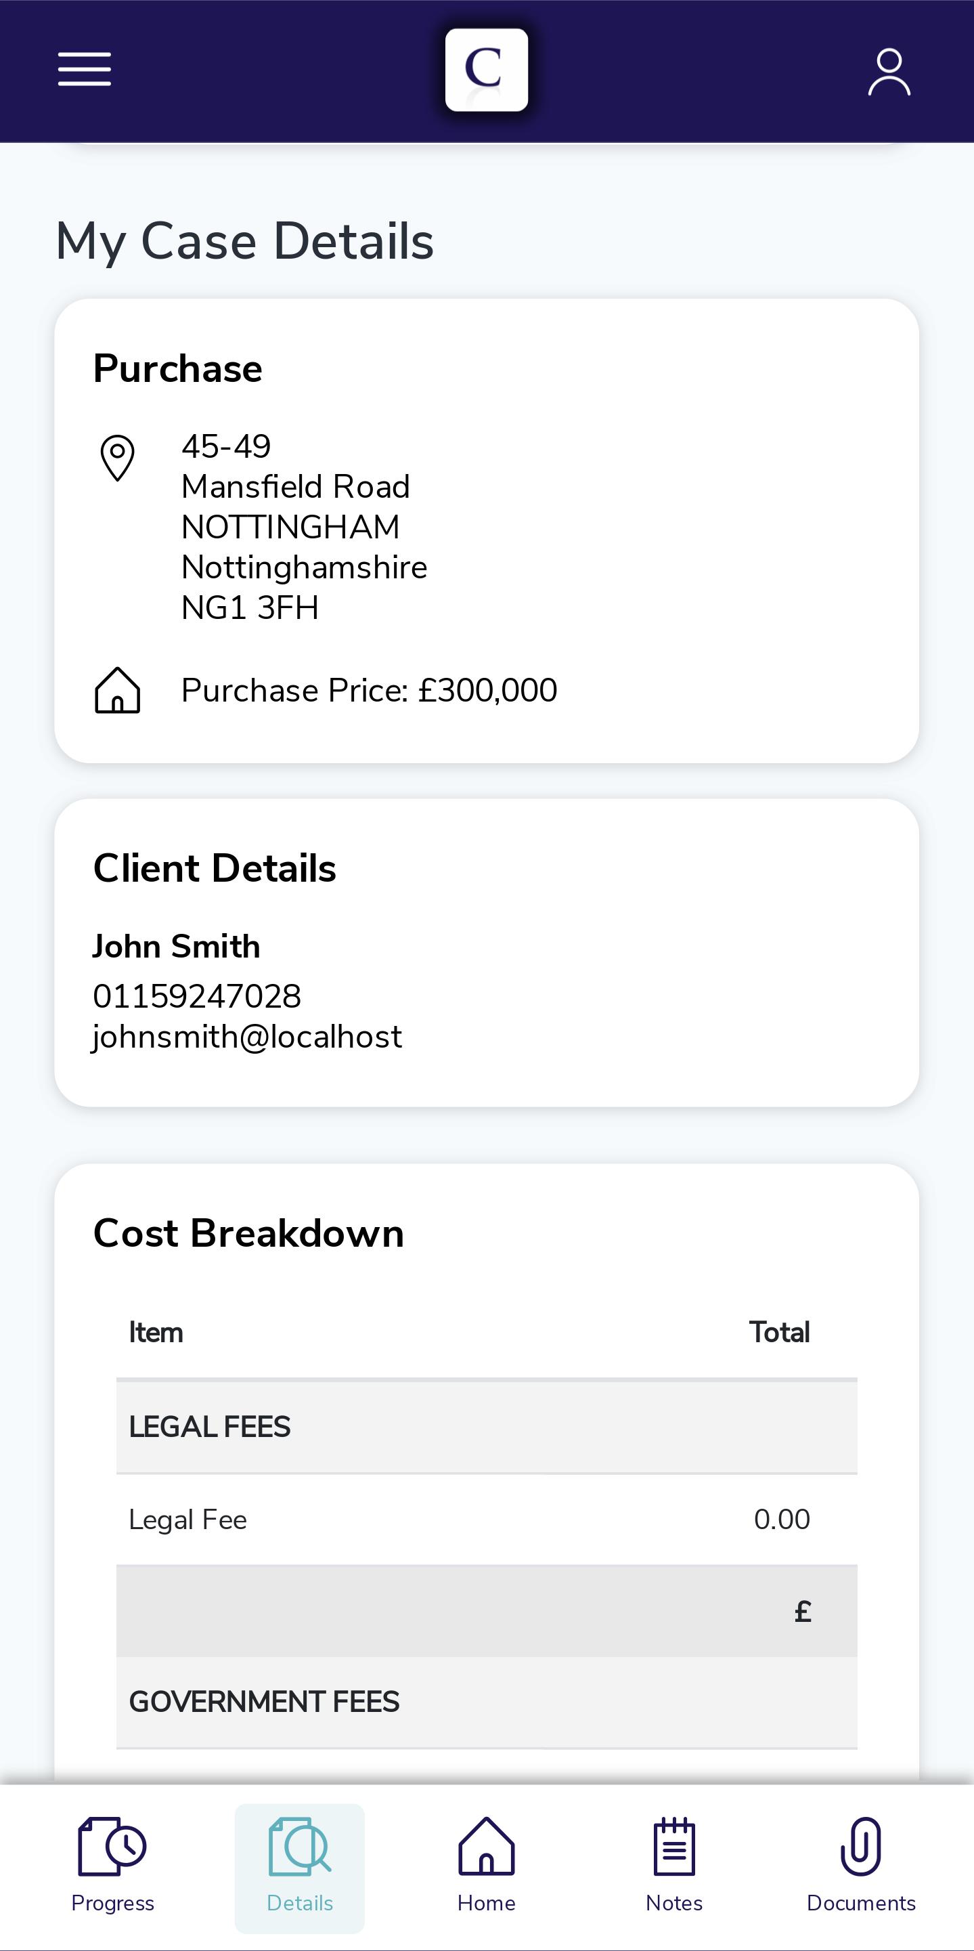Tap the C logo in header
Viewport: 974px width, 1951px height.
pos(487,70)
